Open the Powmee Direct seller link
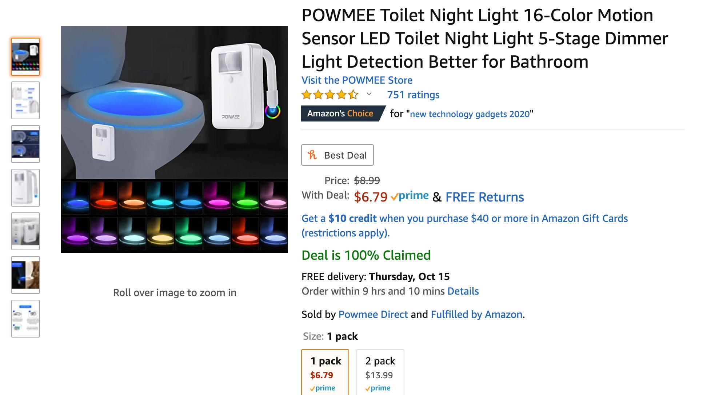Viewport: 703px width, 395px height. [373, 314]
